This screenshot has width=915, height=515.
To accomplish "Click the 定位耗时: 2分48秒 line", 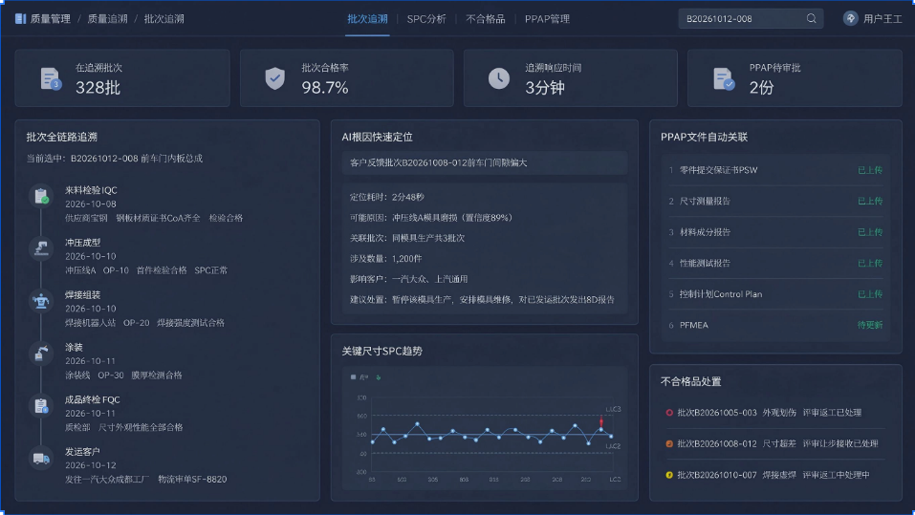I will 387,197.
